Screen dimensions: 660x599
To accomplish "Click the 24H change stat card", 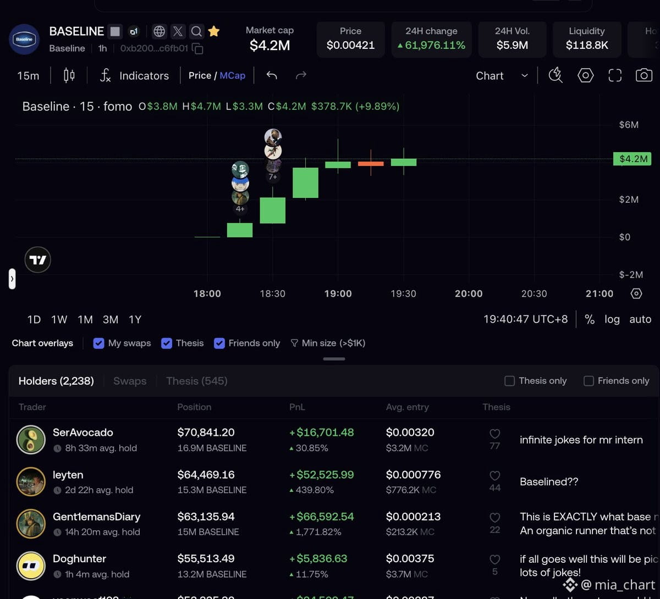I will 432,39.
